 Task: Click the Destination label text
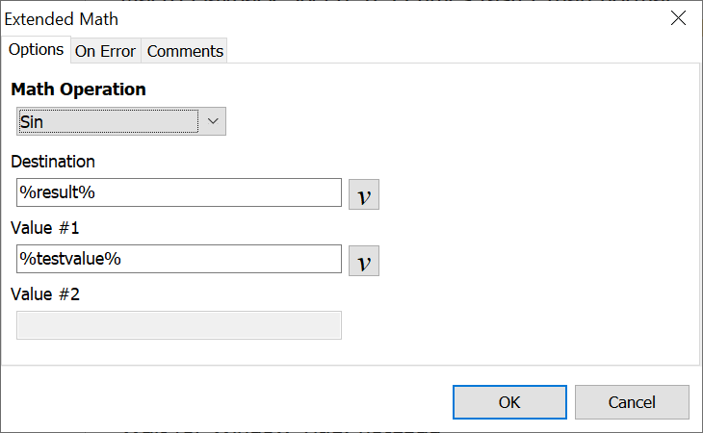pos(53,162)
